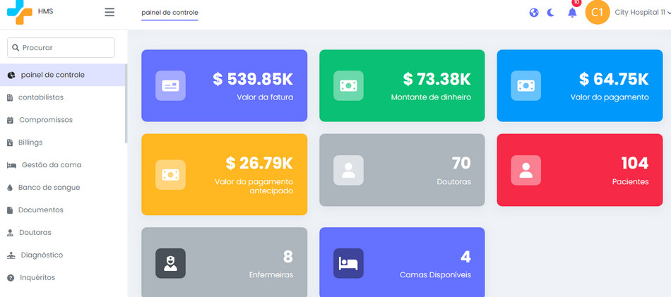Click the 8 nurses count
Image resolution: width=671 pixels, height=297 pixels.
pyautogui.click(x=288, y=256)
